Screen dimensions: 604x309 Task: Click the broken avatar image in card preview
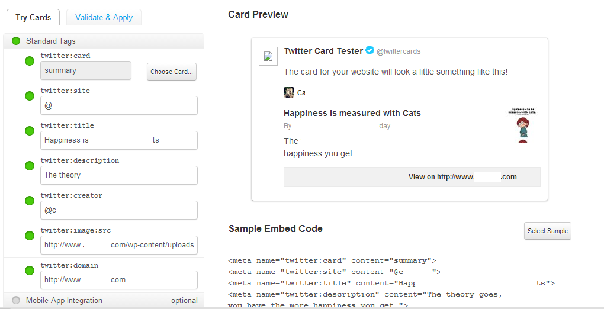click(268, 56)
